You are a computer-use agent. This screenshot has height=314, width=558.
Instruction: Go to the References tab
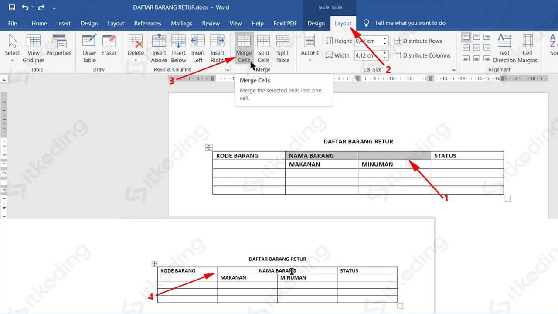(148, 23)
